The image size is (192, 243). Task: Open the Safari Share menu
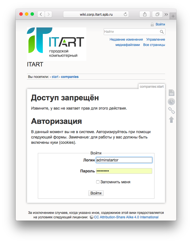(145, 14)
